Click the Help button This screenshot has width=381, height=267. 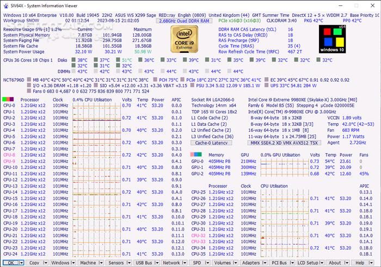(x=360, y=263)
